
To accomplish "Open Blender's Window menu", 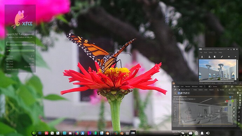I will click(x=195, y=87).
